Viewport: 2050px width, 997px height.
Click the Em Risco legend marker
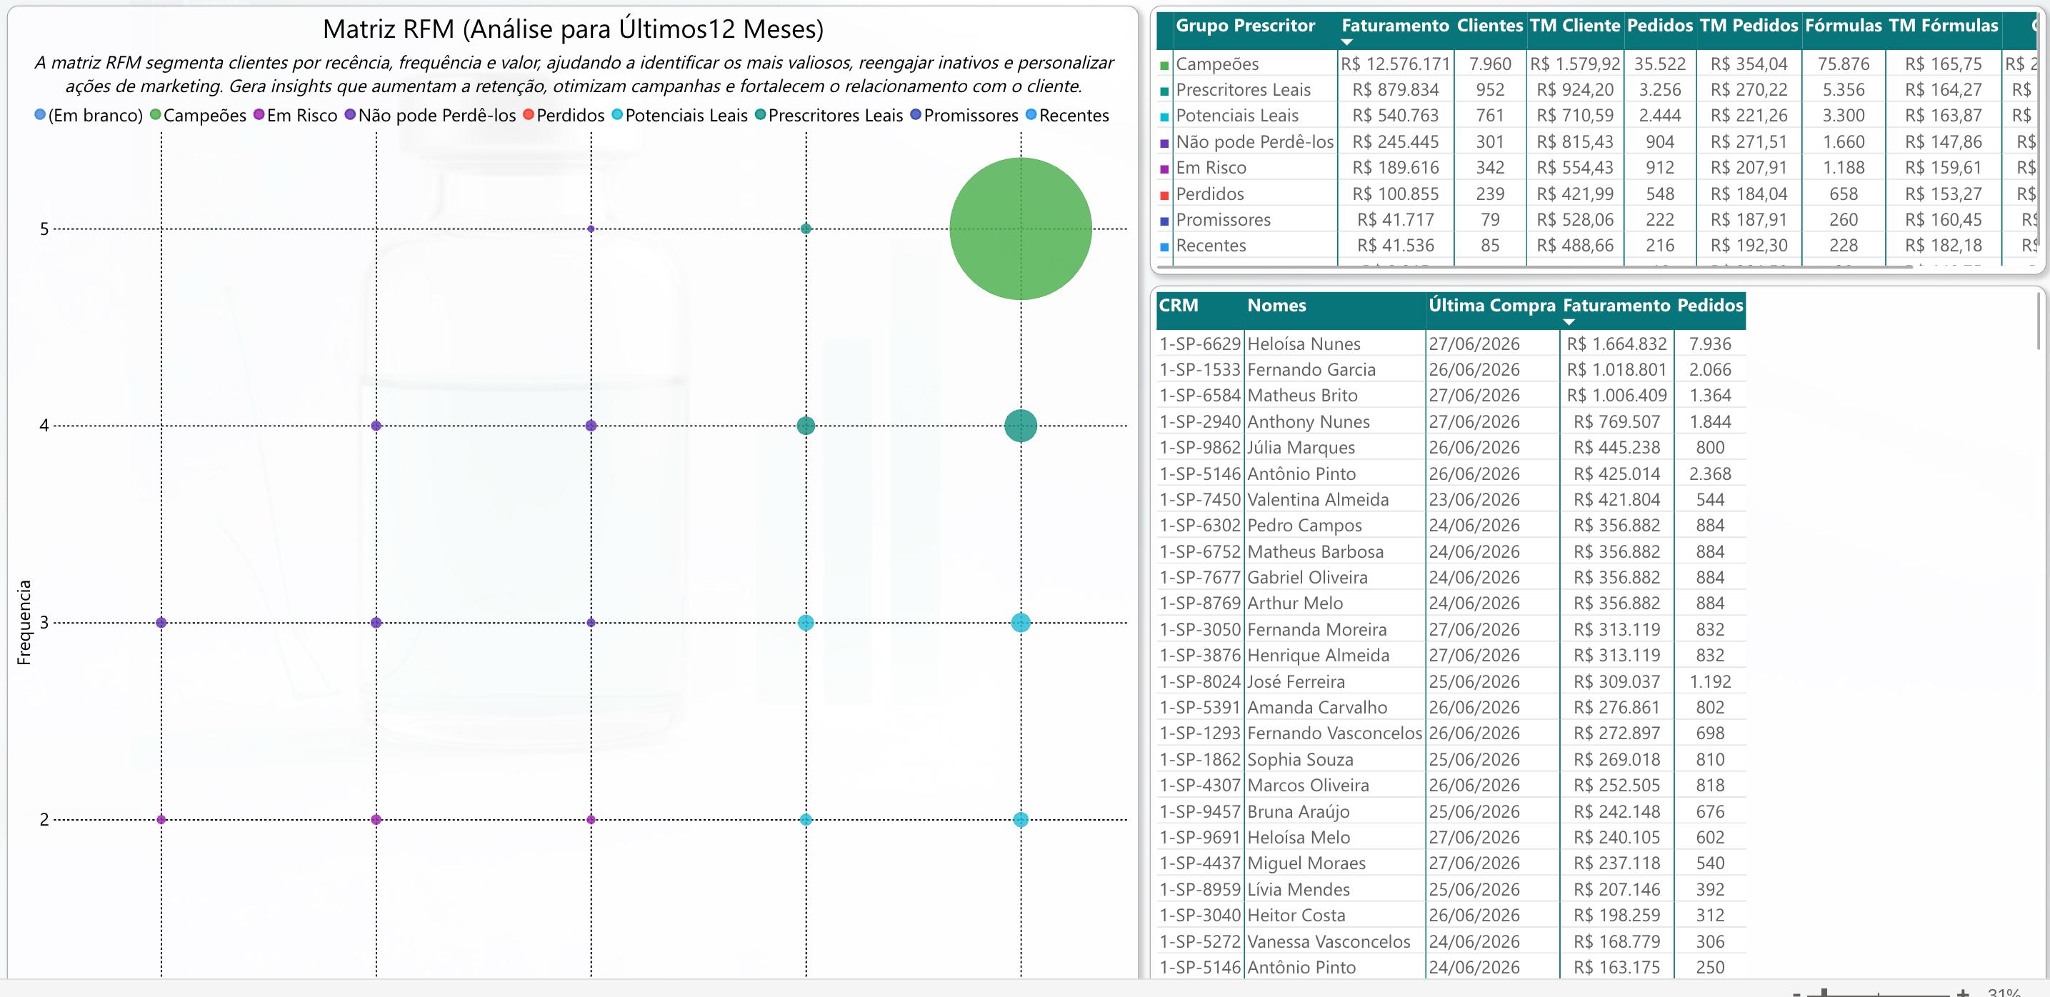tap(259, 116)
